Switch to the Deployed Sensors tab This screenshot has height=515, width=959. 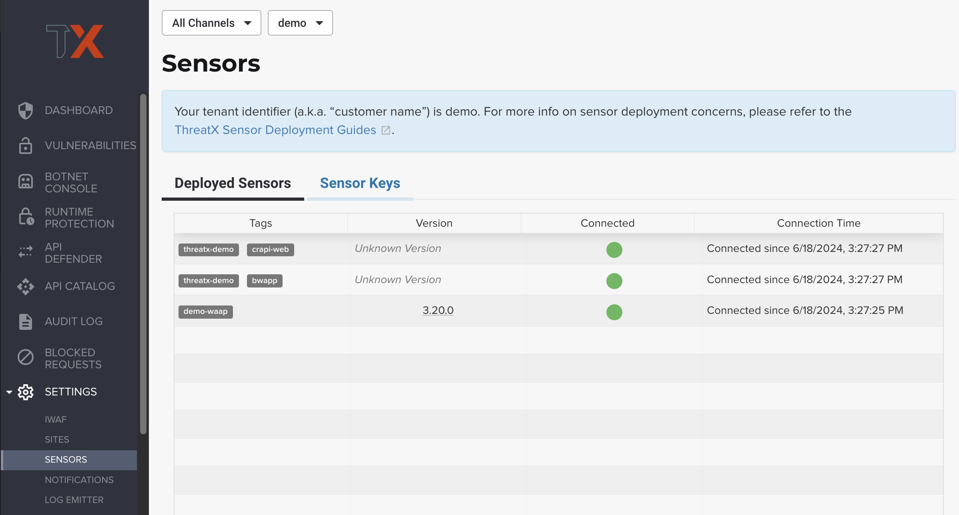click(x=233, y=183)
